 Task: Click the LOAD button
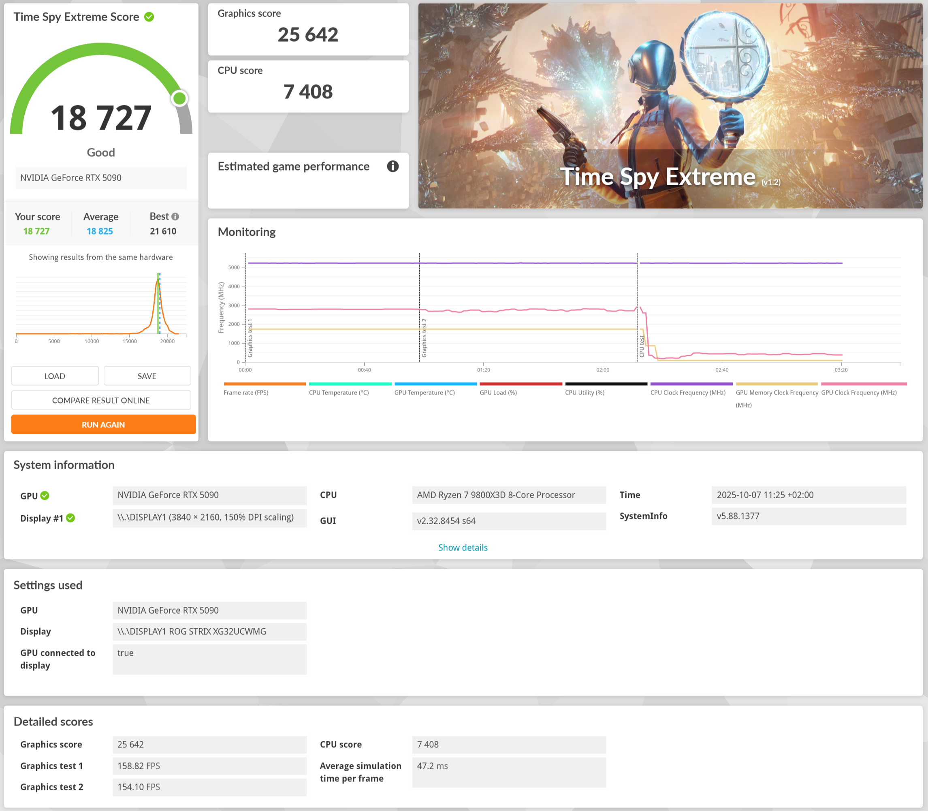coord(55,376)
